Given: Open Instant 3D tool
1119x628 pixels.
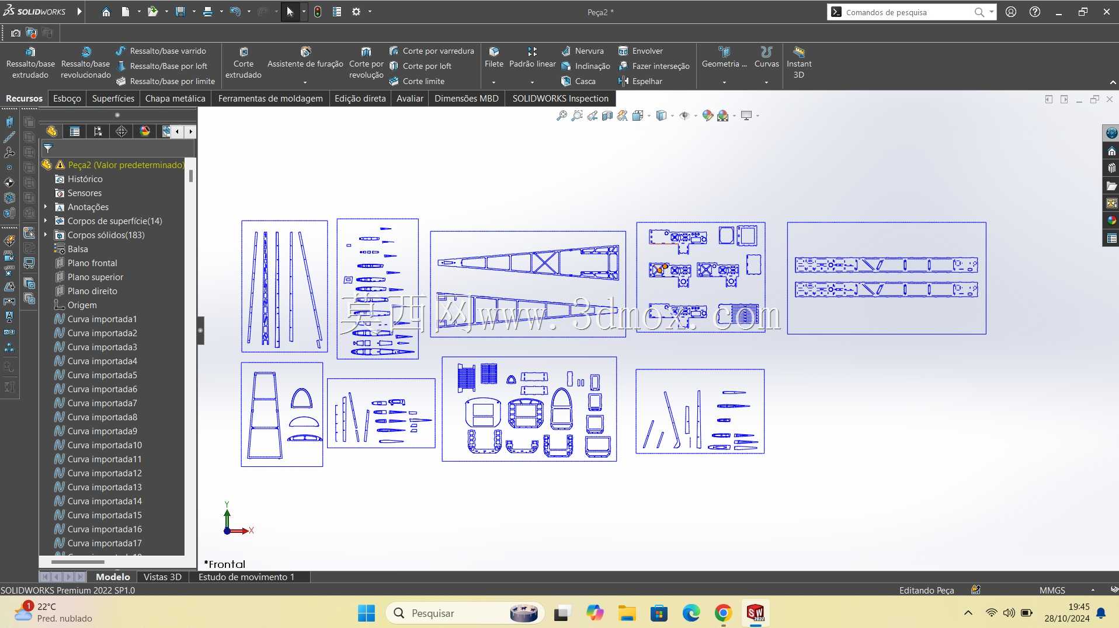Looking at the screenshot, I should coord(798,62).
